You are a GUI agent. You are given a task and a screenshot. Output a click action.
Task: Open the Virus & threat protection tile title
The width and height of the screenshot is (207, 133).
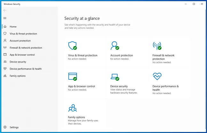[83, 55]
